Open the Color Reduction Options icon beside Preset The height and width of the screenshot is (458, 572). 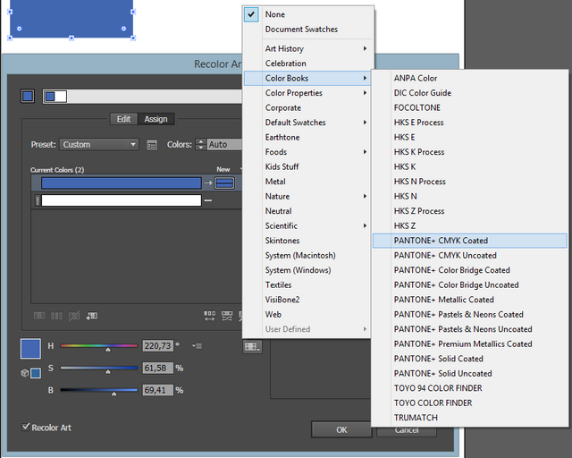click(x=152, y=145)
